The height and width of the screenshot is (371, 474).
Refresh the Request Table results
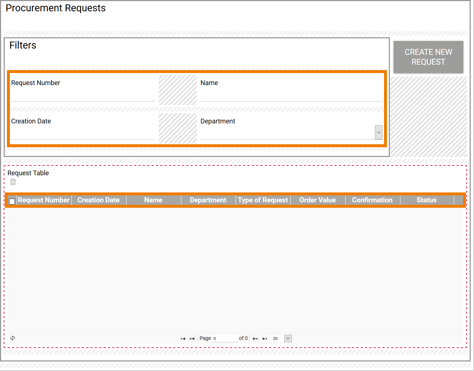point(13,338)
